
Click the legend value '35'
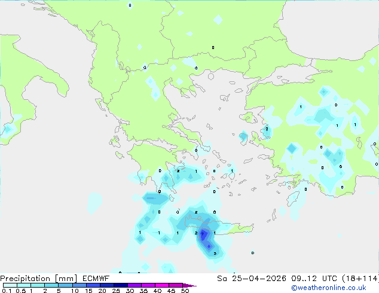(143, 291)
